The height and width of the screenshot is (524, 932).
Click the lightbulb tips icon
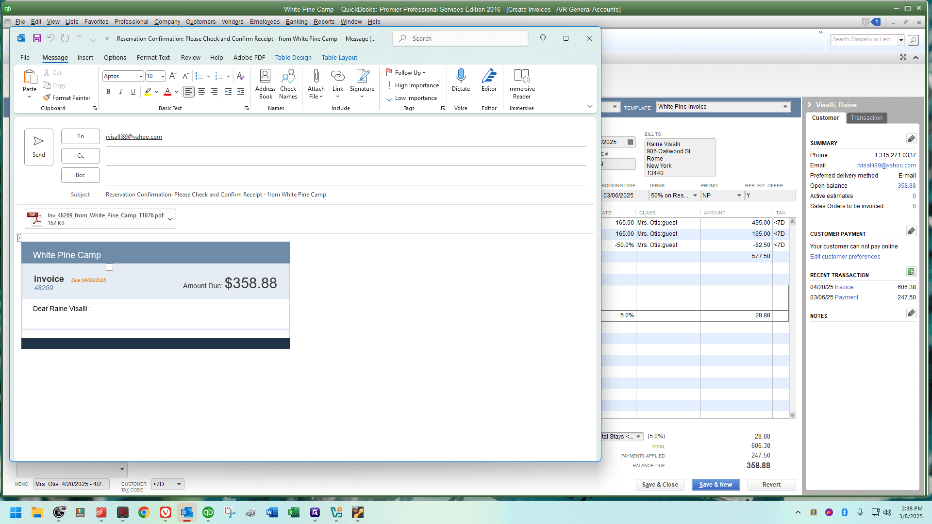543,38
